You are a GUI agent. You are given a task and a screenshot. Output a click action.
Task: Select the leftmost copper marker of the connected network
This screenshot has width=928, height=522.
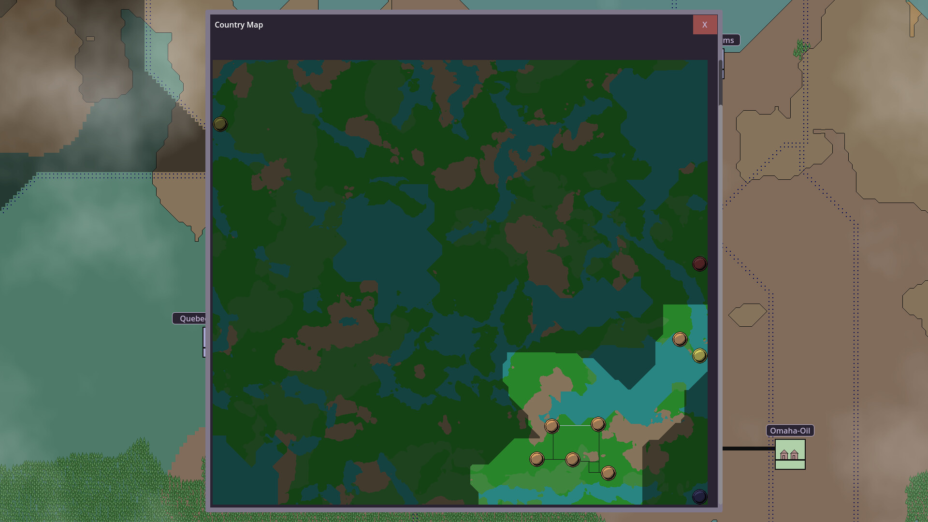point(536,459)
